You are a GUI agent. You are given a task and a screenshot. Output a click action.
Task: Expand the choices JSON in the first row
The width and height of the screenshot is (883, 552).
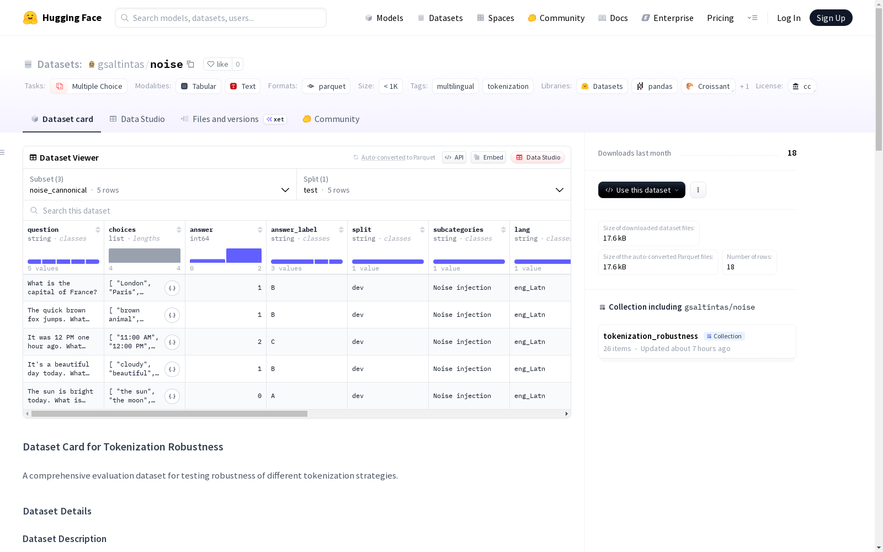coord(172,288)
